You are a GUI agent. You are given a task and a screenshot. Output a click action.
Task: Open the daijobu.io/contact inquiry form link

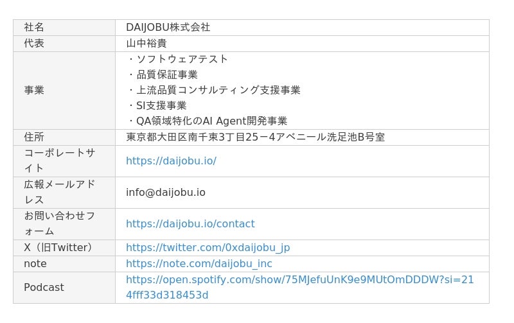click(190, 223)
